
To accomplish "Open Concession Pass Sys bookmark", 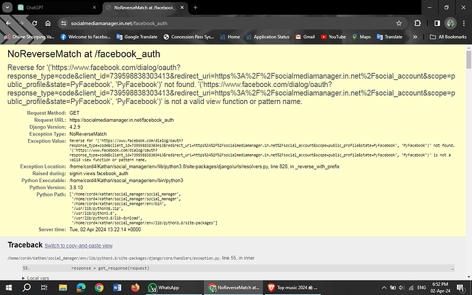I will pyautogui.click(x=189, y=37).
